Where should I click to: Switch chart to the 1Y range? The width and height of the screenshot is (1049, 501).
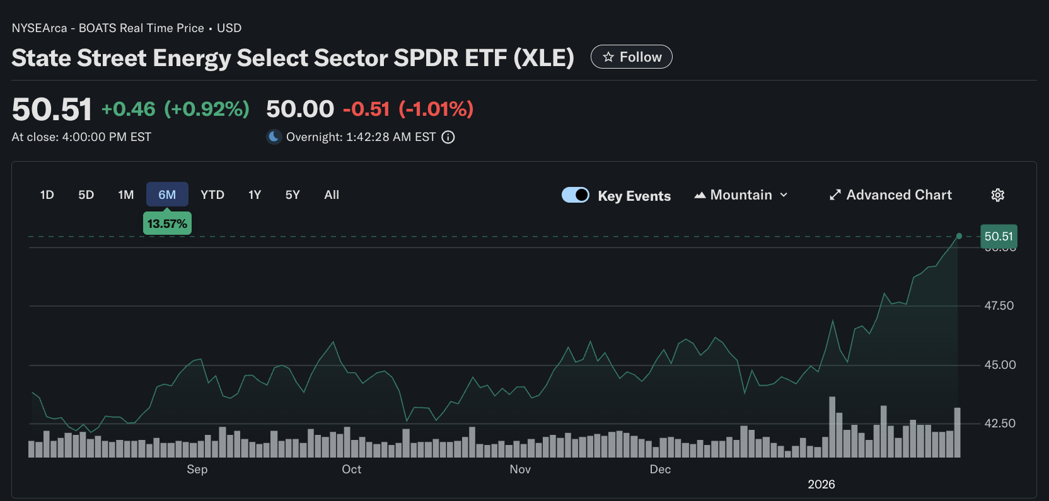click(255, 195)
